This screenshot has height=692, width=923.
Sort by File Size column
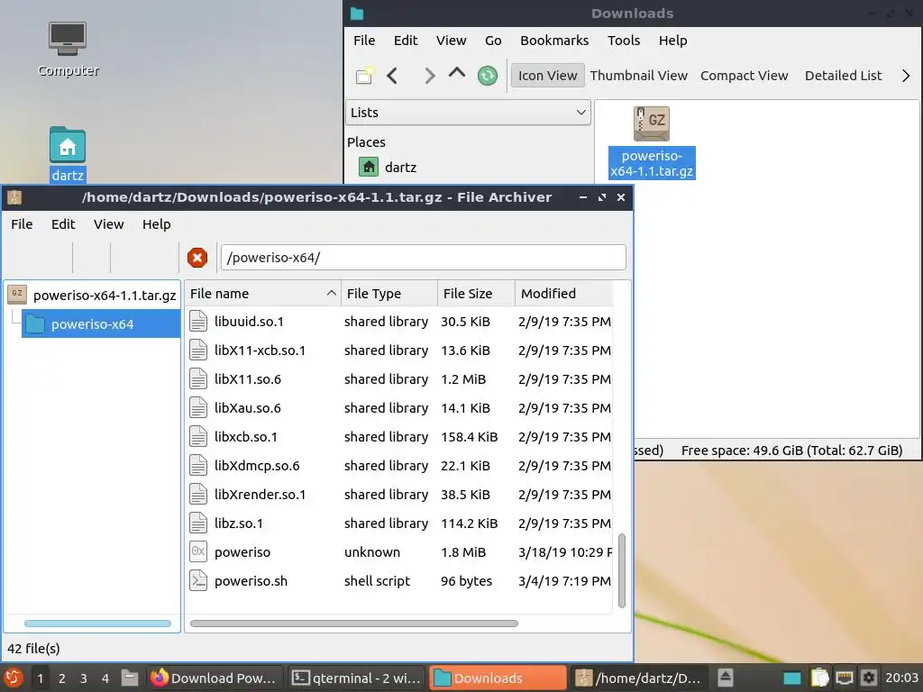tap(476, 294)
